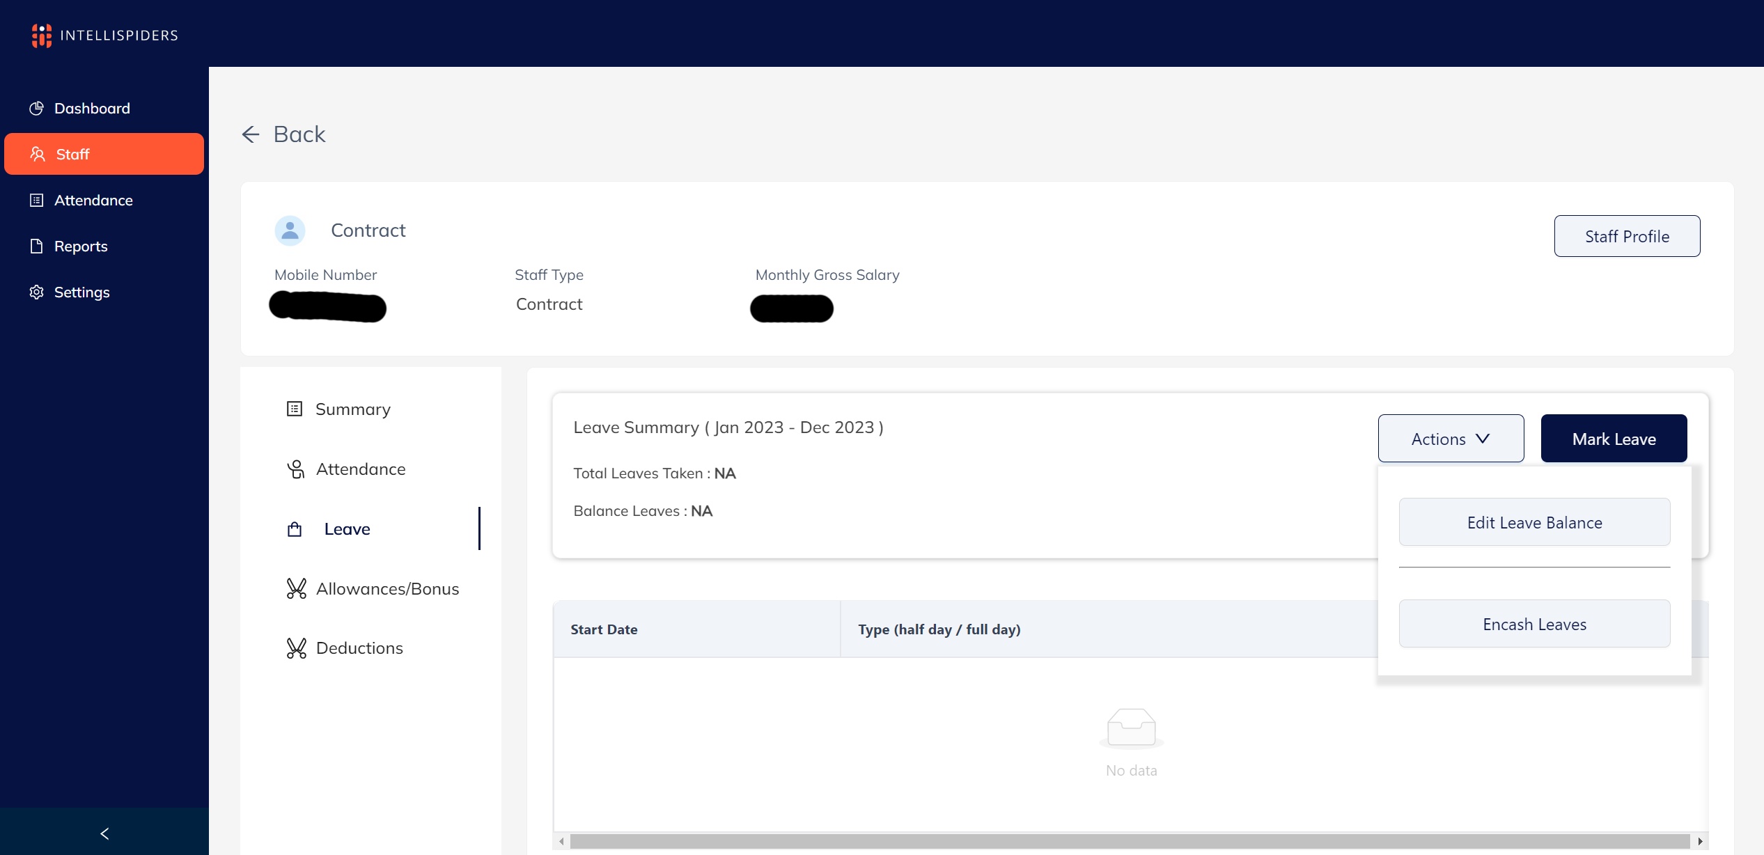Click the Deductions scissors icon
This screenshot has height=855, width=1764.
pyautogui.click(x=296, y=648)
